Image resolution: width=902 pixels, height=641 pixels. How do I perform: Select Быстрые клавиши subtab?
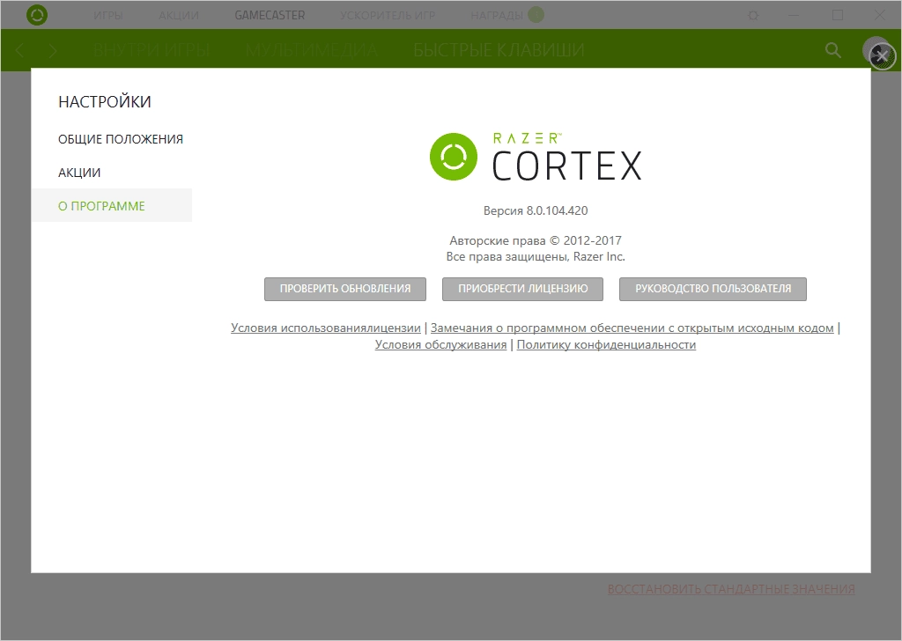point(499,50)
